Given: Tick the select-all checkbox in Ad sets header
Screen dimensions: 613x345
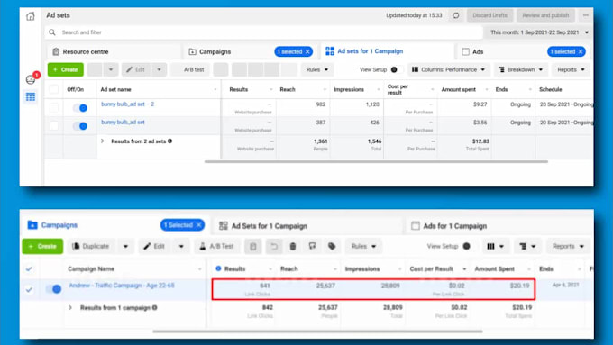Looking at the screenshot, I should [53, 89].
